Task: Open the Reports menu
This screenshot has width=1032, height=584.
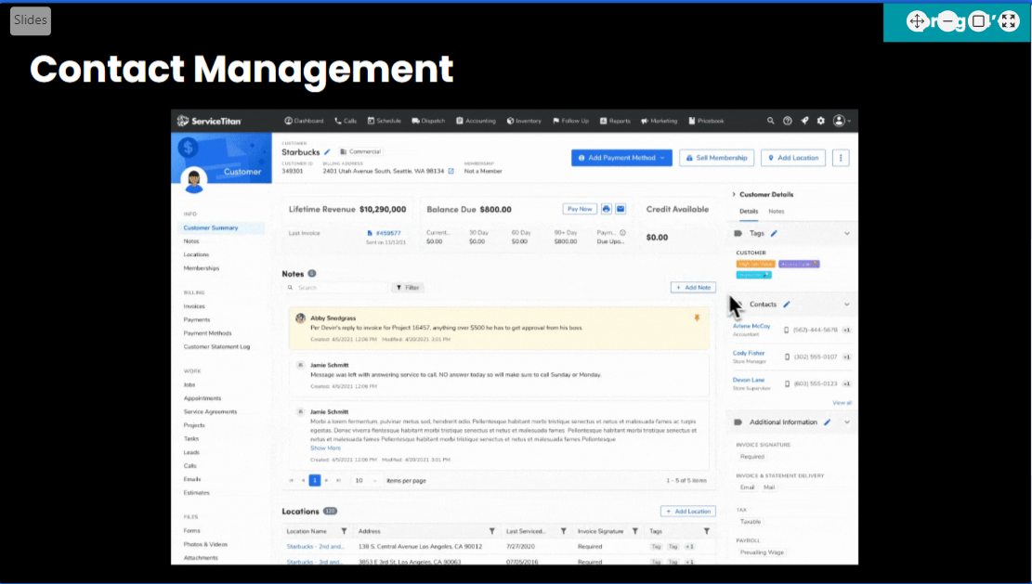Action: 615,121
